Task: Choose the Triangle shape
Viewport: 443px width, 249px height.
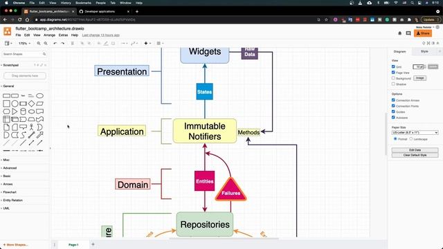Action: click(x=15, y=111)
